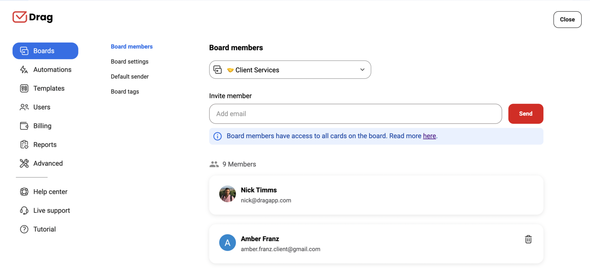Click the Tutorial question mark icon
Screen dimensions: 590x268
click(x=24, y=229)
